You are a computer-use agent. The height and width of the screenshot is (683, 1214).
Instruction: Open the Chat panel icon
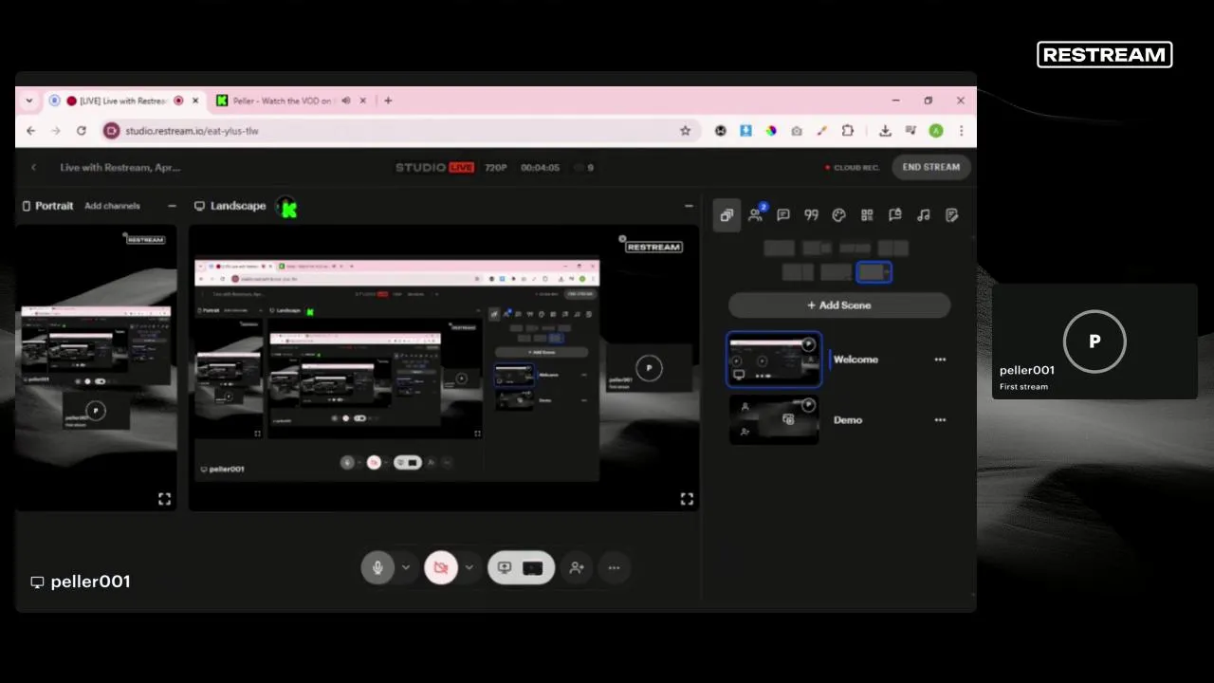coord(783,215)
